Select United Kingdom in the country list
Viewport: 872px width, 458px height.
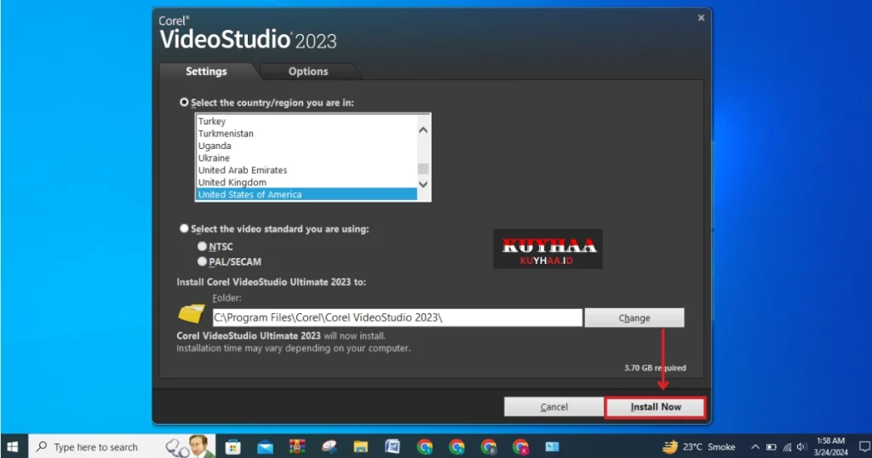point(307,182)
